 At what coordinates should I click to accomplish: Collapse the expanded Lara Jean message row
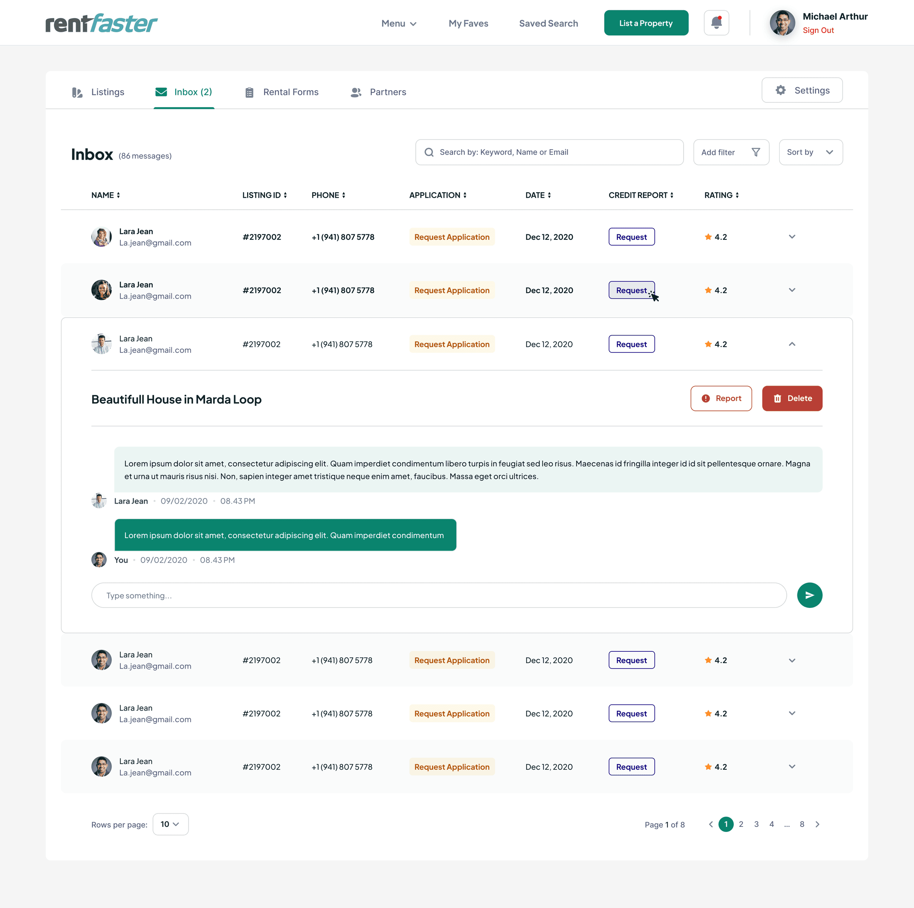pyautogui.click(x=792, y=344)
